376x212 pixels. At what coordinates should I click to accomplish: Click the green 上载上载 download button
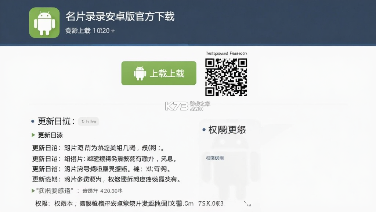point(159,73)
